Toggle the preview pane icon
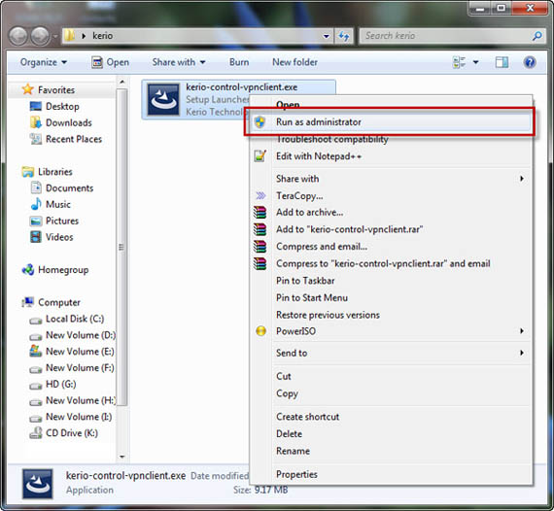 [502, 62]
